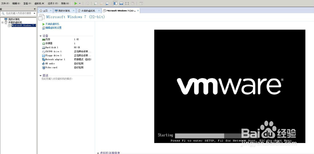This screenshot has height=154, width=314.
Task: Close the library panel with its X
Action: point(35,9)
